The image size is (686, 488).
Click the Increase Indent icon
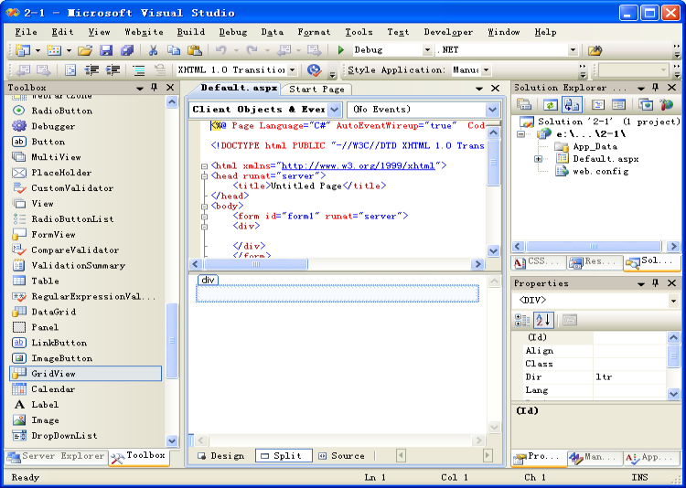113,70
